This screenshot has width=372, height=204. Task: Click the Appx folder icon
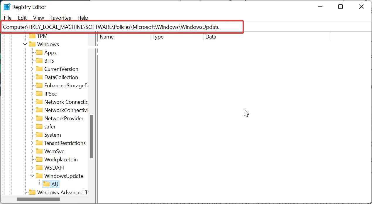[39, 53]
